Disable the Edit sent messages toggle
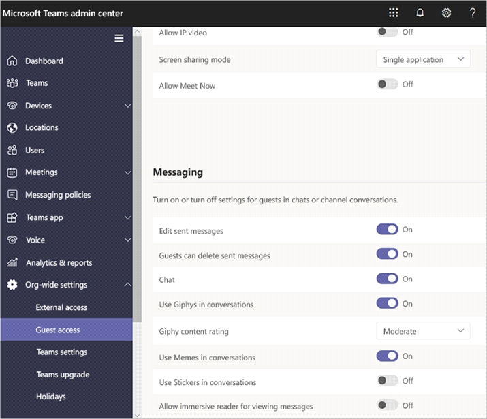 pos(388,230)
